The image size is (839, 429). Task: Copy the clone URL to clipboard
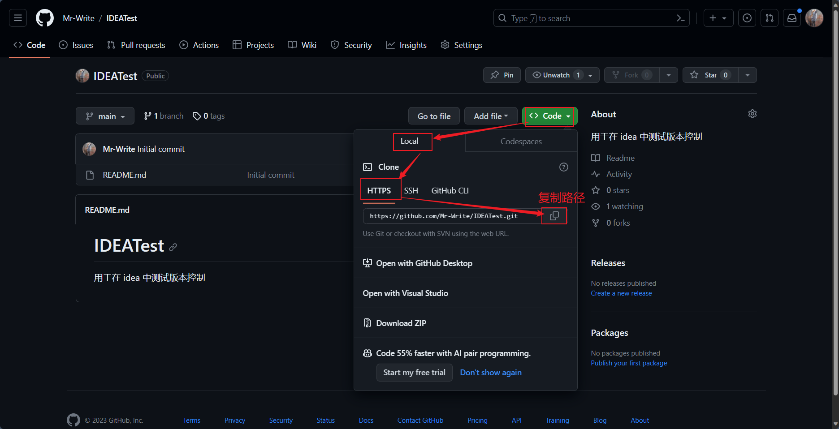pos(554,216)
